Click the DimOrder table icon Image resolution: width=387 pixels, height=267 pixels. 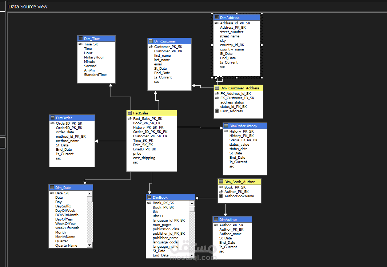click(53, 118)
